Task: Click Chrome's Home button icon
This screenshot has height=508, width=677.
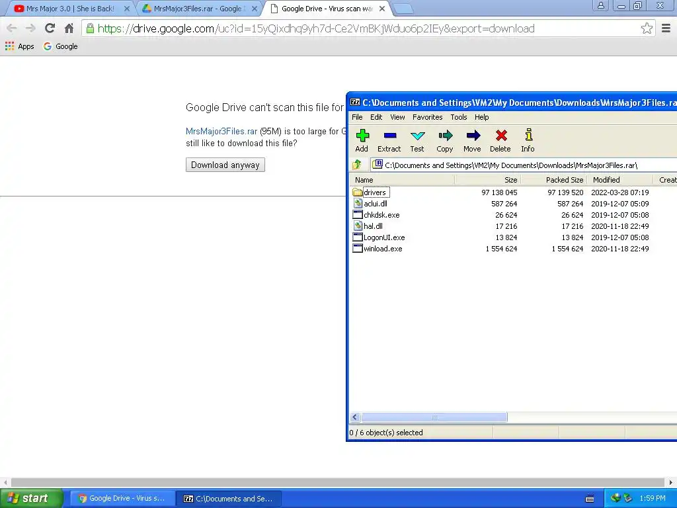Action: (69, 28)
